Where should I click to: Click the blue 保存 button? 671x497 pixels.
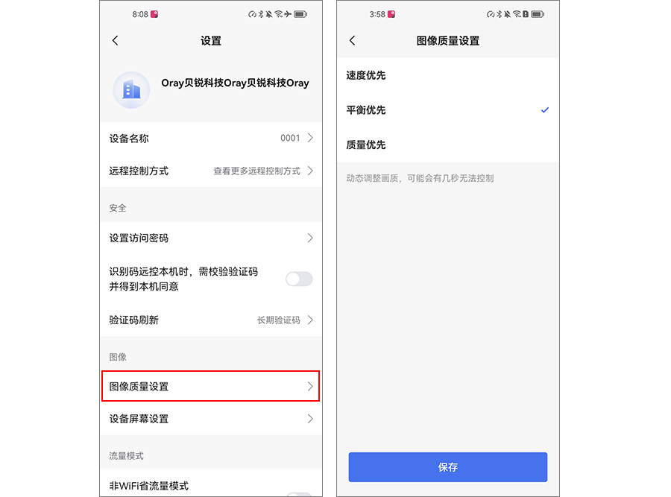coord(447,467)
